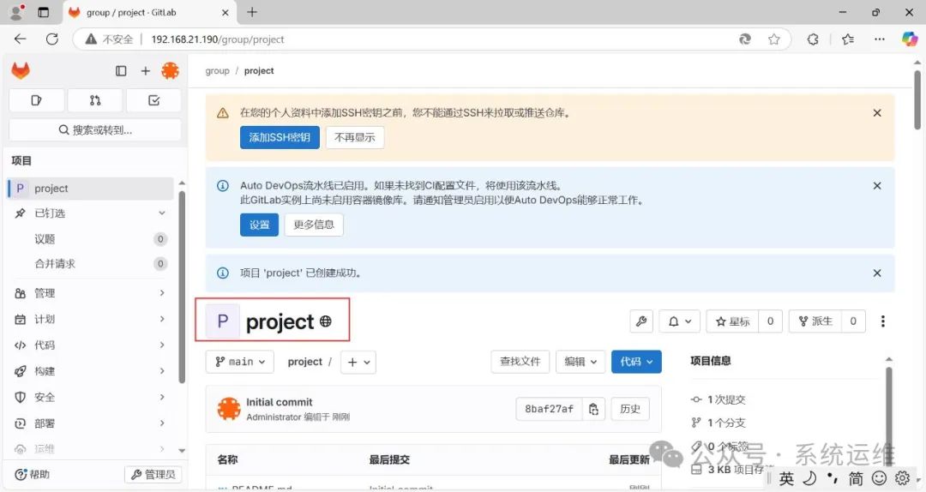Star the project with 星标 button
This screenshot has width=926, height=492.
[732, 321]
